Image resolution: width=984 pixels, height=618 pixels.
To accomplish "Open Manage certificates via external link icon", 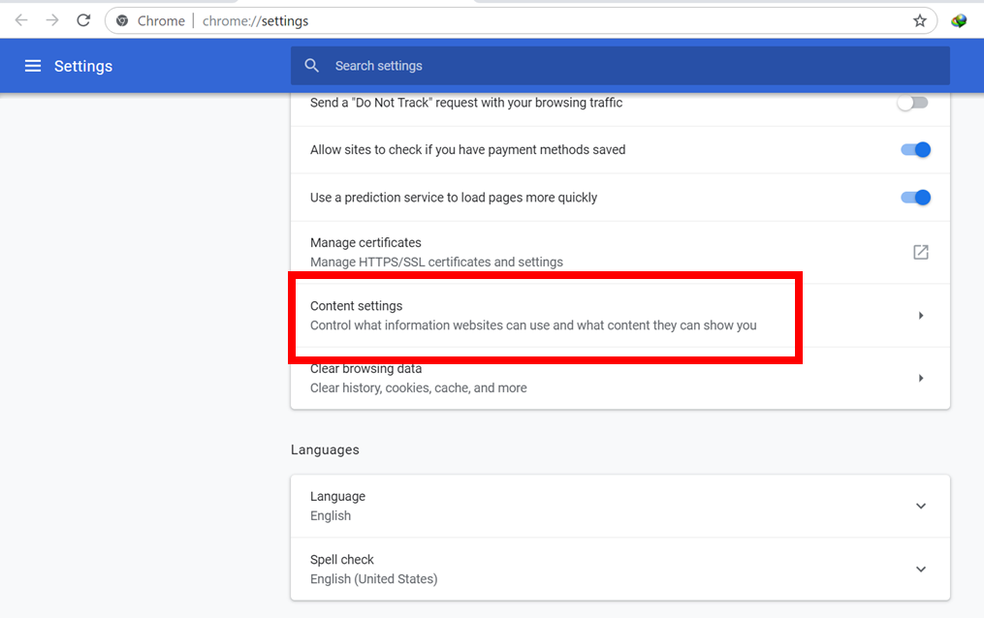I will (x=920, y=252).
